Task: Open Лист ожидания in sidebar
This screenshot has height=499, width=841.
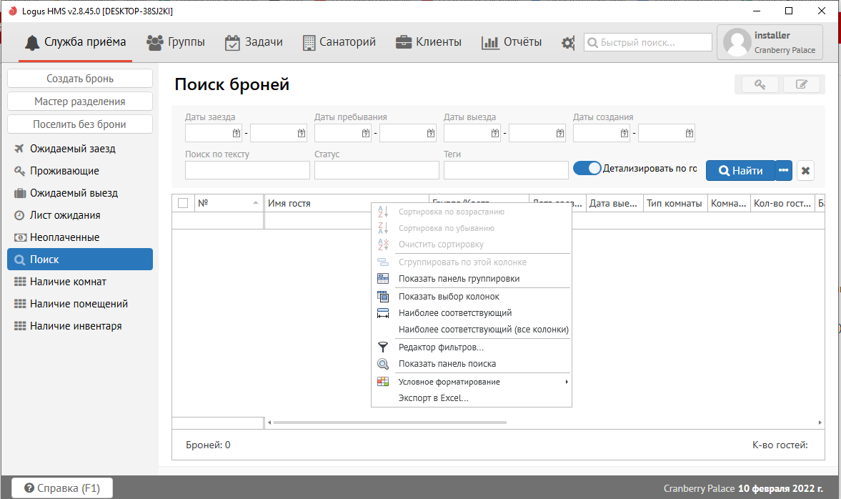Action: point(65,215)
